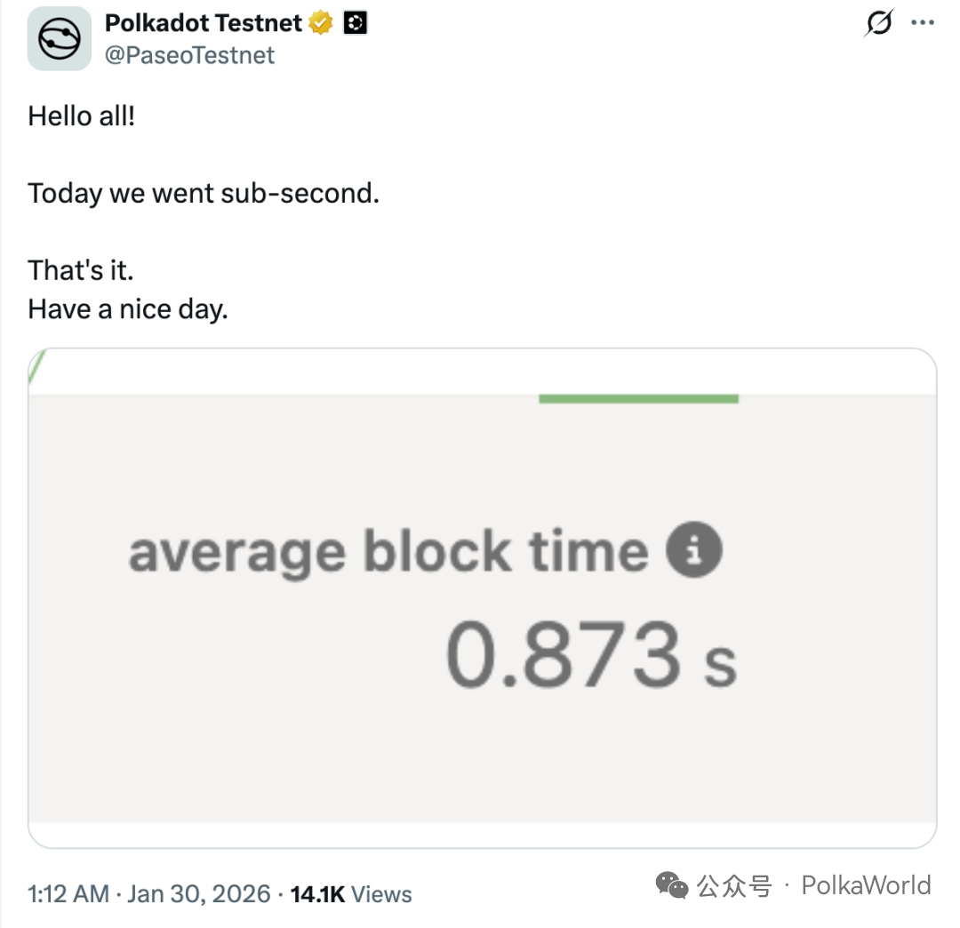
Task: Click the 1:12 AM timestamp
Action: [68, 893]
